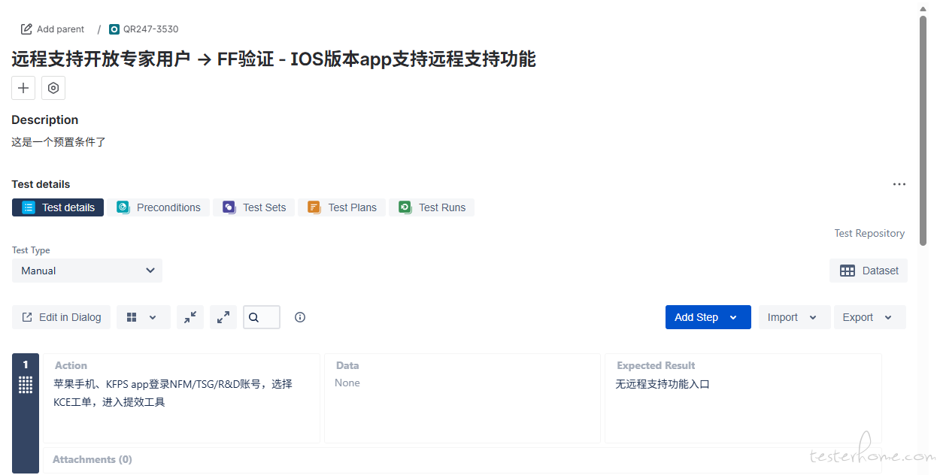Click the collapse all steps icon
Screen dimensions: 937x475
coord(190,317)
